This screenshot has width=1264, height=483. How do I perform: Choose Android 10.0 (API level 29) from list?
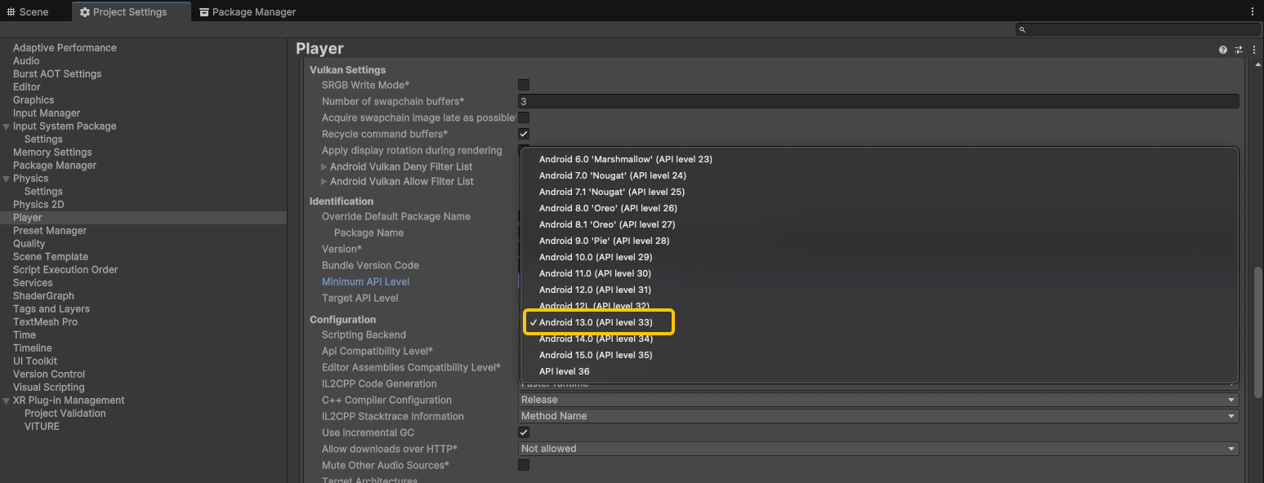[x=596, y=257]
